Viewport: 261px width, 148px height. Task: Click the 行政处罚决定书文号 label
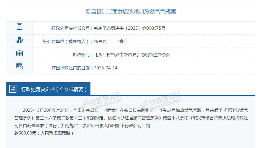(x=71, y=28)
